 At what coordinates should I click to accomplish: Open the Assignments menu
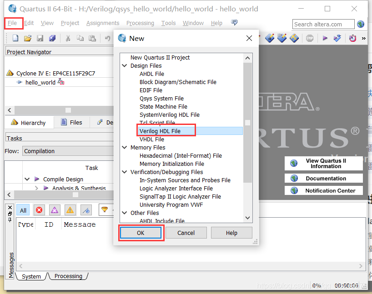pos(103,23)
